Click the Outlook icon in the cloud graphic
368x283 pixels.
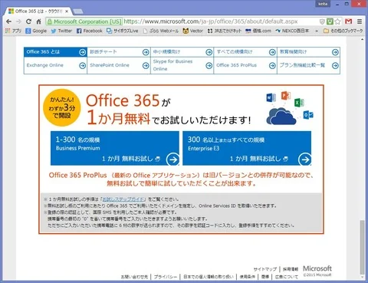[308, 115]
